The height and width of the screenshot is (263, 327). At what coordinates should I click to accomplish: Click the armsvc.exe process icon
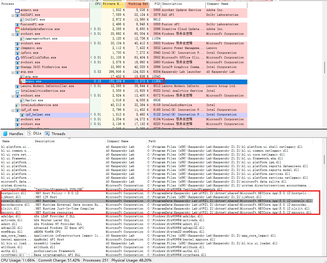click(x=18, y=10)
